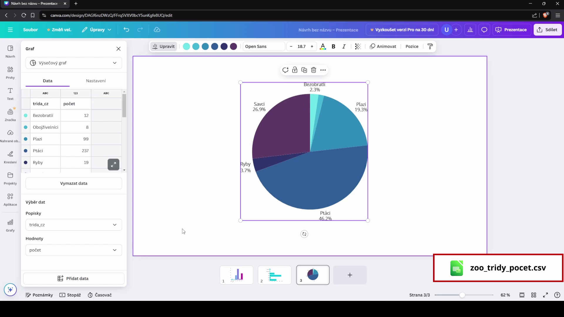Click the Upravit edit chart button
Screen dimensions: 564x317
click(164, 46)
